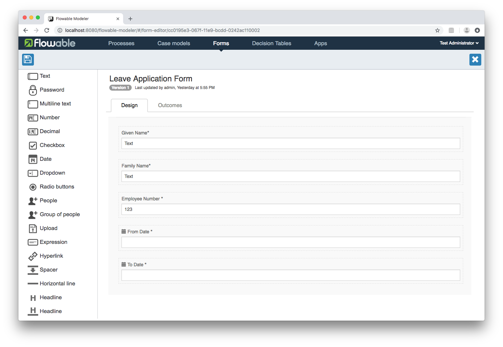Screen dimensions: 503x347
Task: Click the "To Date *" label text
Action: (137, 265)
